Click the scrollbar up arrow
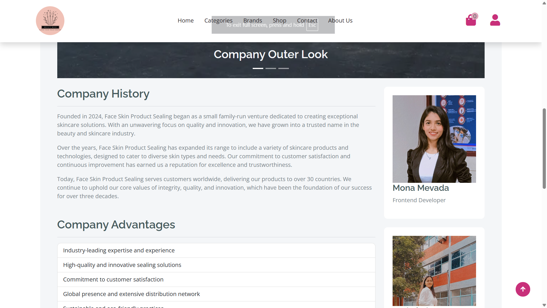The height and width of the screenshot is (308, 547). [544, 3]
